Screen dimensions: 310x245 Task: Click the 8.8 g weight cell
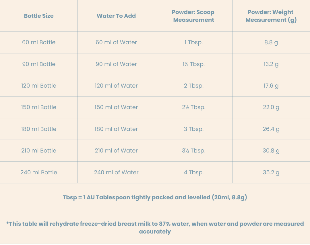point(271,42)
